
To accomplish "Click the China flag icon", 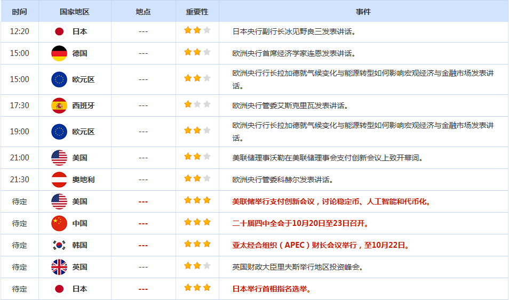I will coord(59,223).
